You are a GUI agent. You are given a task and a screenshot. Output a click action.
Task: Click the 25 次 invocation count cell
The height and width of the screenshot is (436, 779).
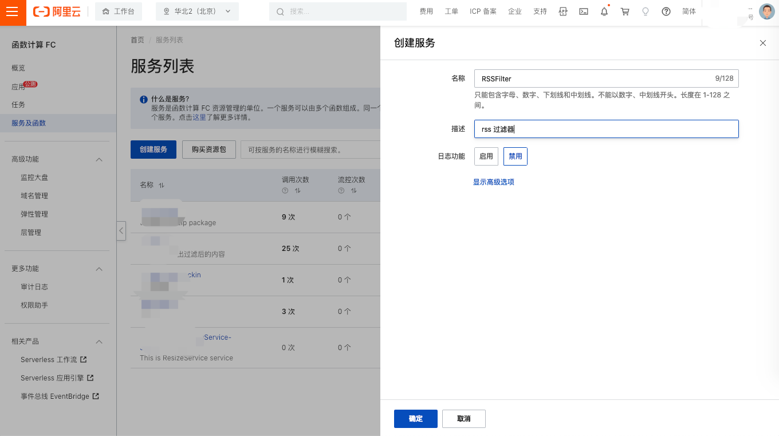pos(290,249)
